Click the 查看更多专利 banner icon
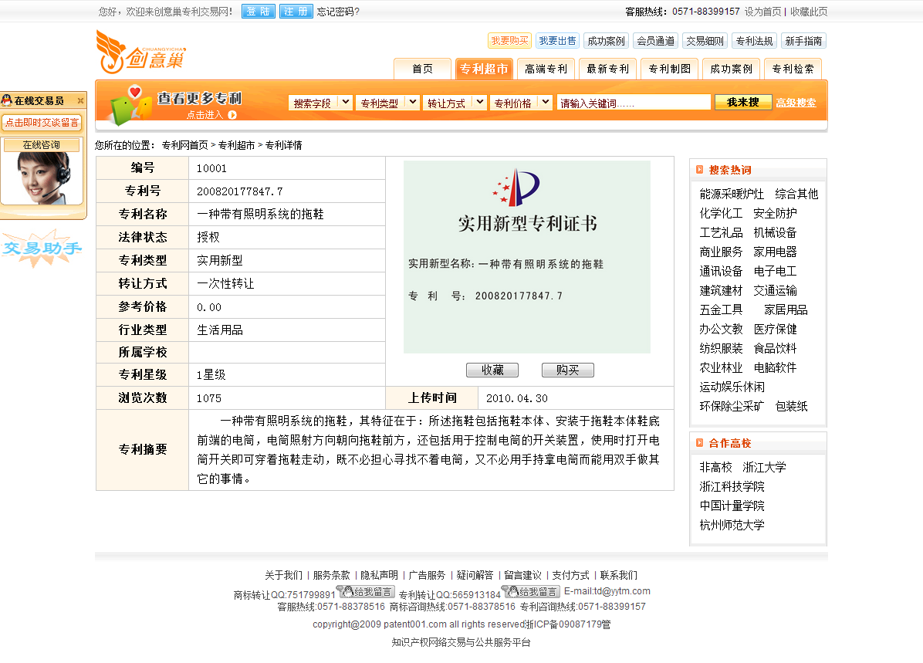 129,106
